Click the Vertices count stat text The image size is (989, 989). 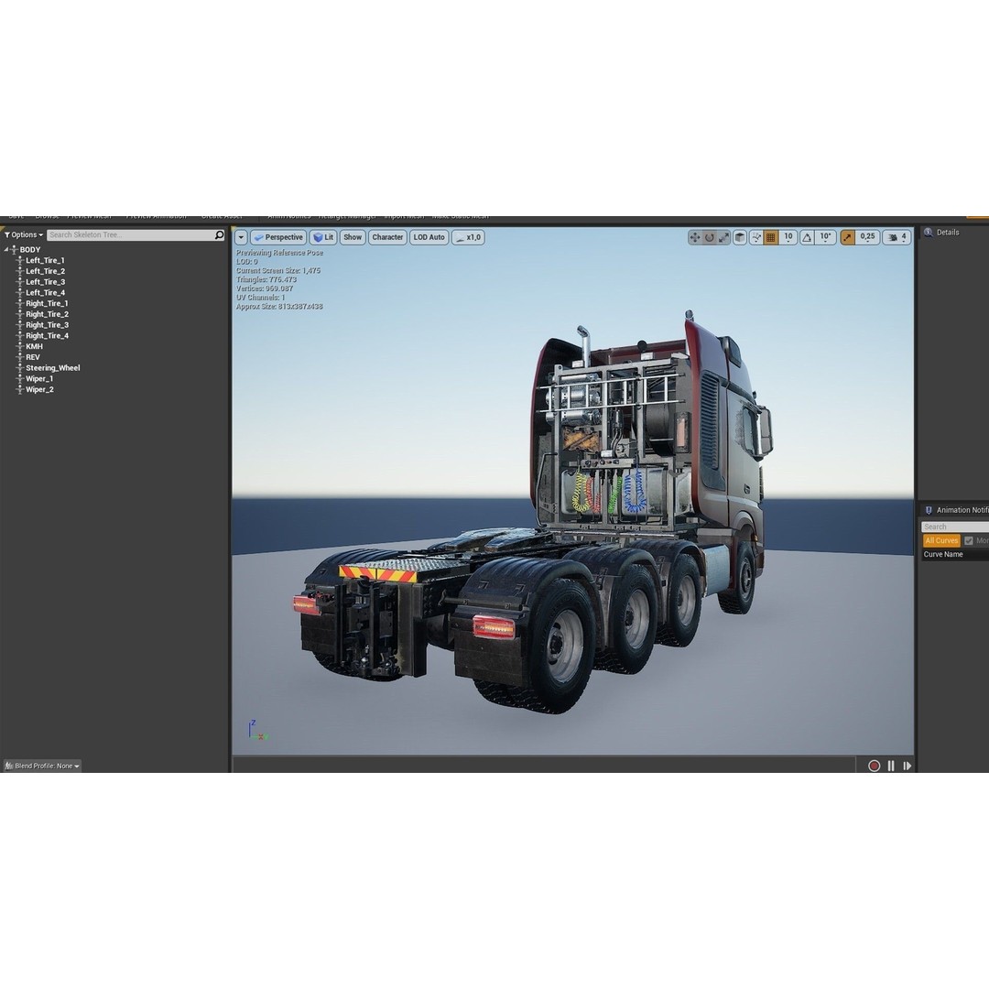(x=265, y=288)
